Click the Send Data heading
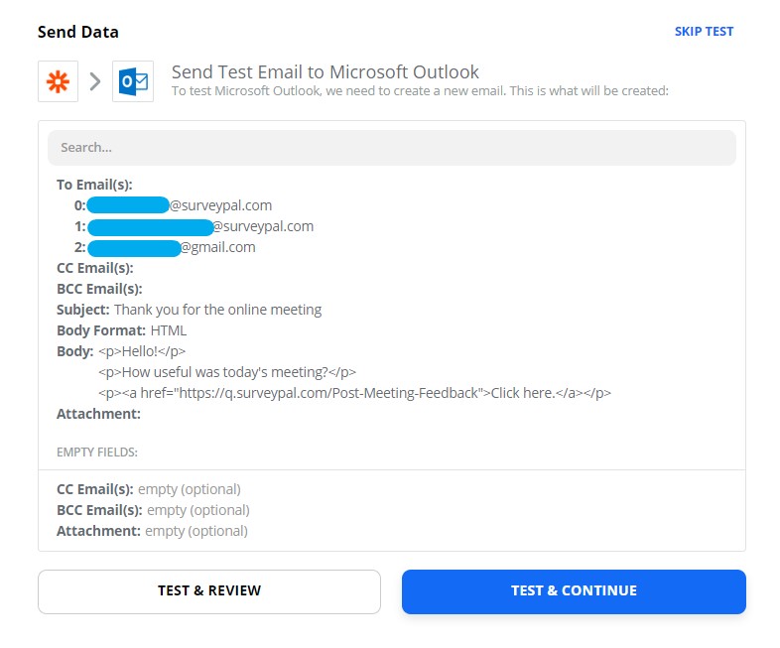780x648 pixels. [x=78, y=32]
